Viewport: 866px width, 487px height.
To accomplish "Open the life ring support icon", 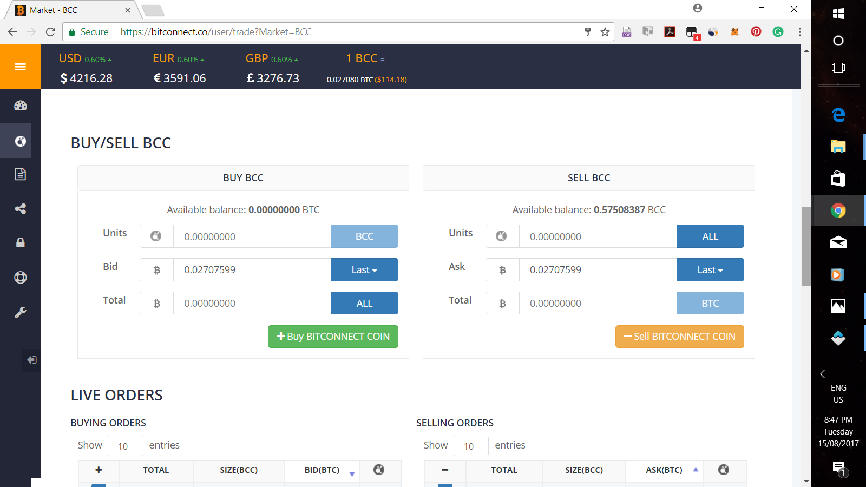I will pos(21,278).
